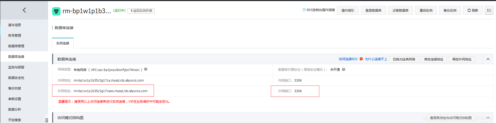Click the RDS instance logo icon
The width and height of the screenshot is (496, 123).
click(56, 11)
